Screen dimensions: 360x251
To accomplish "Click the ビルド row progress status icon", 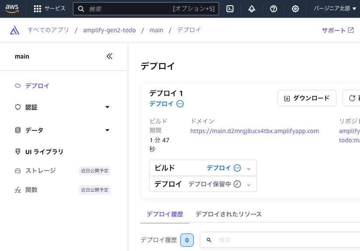I will (x=237, y=168).
